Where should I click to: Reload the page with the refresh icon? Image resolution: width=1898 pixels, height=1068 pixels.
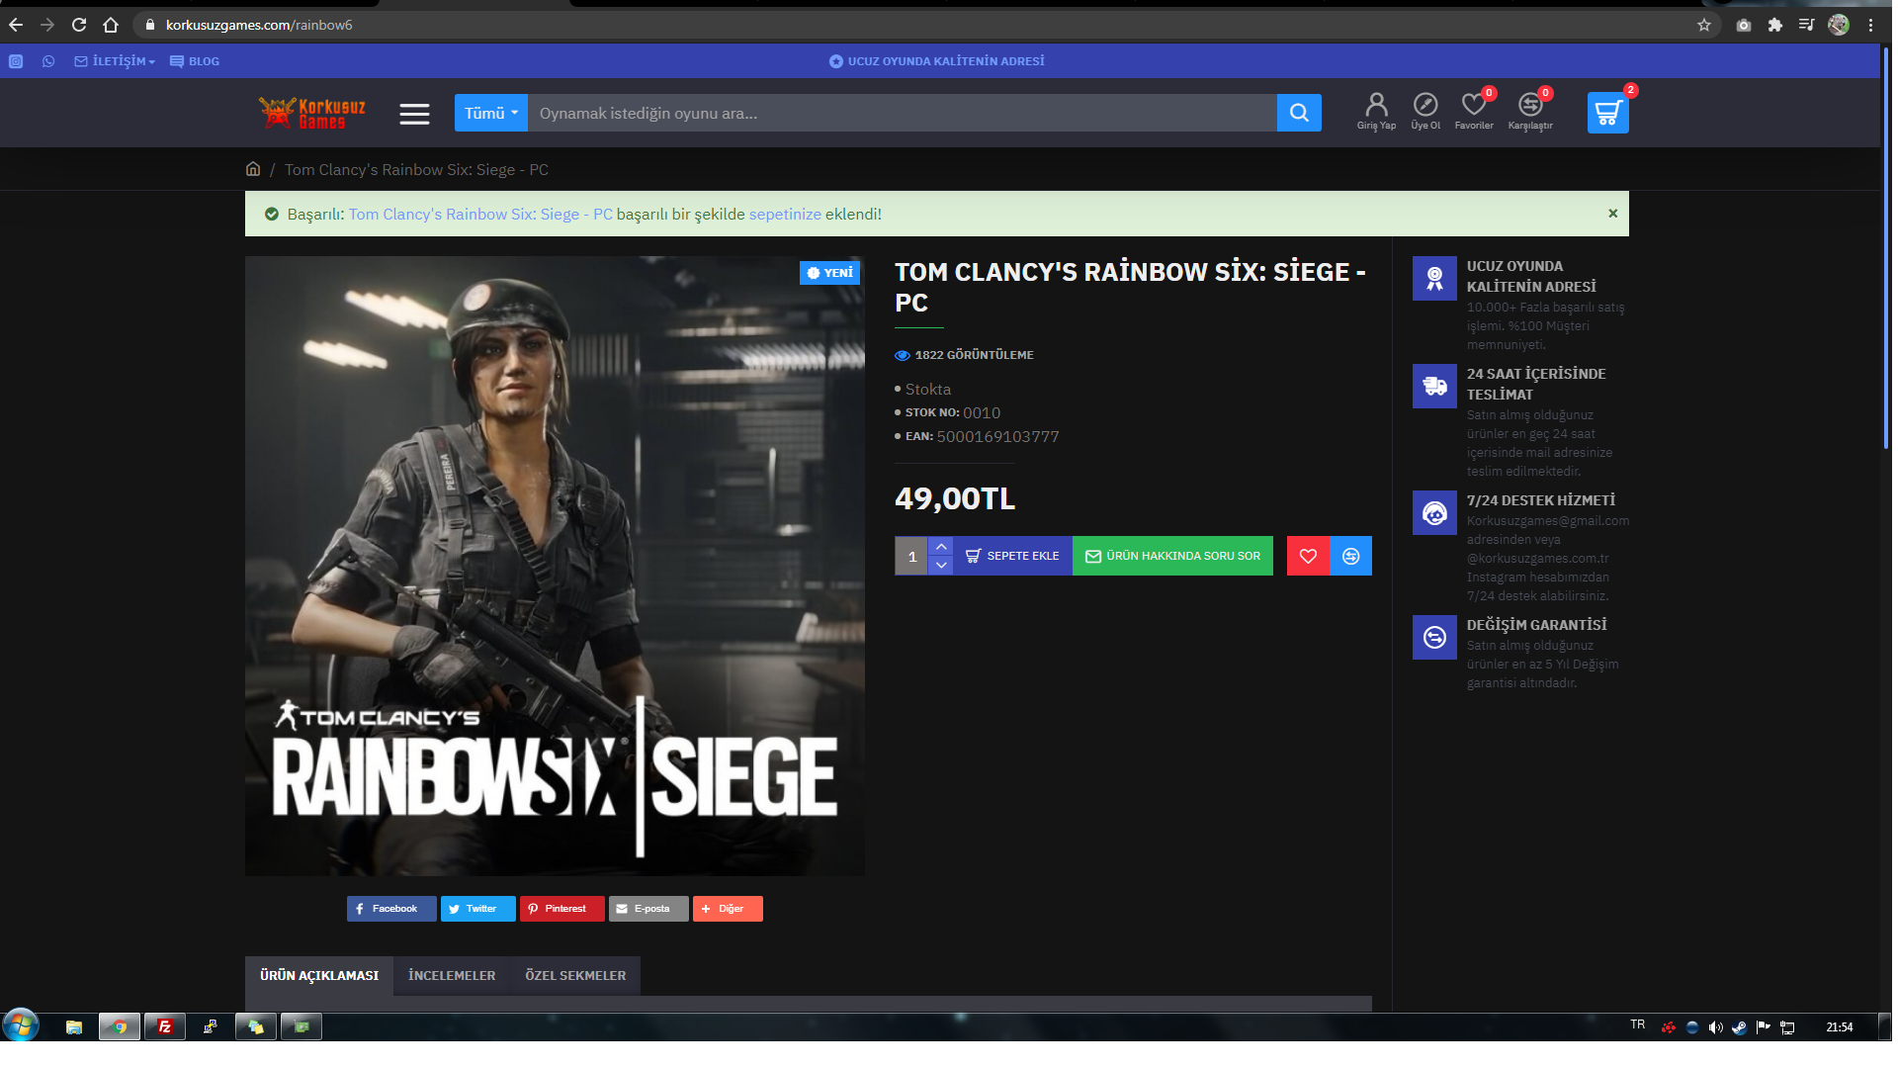79,25
